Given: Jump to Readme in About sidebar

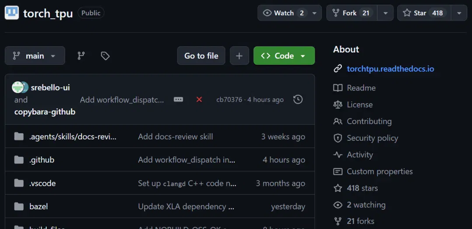Looking at the screenshot, I should [361, 88].
